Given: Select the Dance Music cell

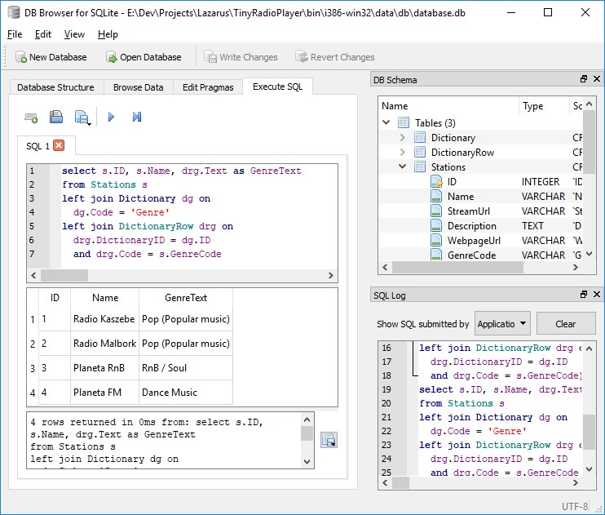Looking at the screenshot, I should (x=186, y=393).
